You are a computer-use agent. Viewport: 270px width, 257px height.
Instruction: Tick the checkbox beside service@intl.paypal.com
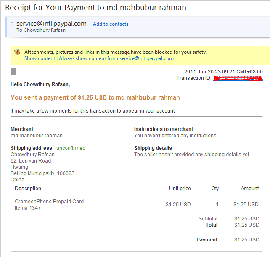click(x=12, y=24)
